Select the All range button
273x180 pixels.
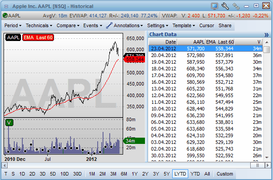pyautogui.click(x=207, y=174)
